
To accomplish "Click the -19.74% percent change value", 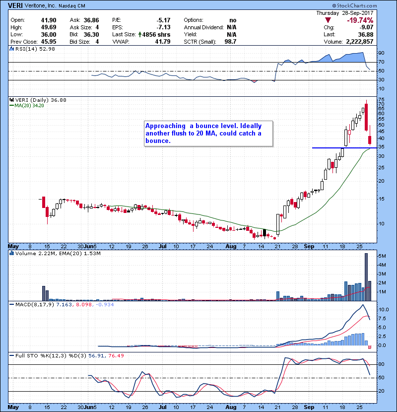I will (x=360, y=20).
